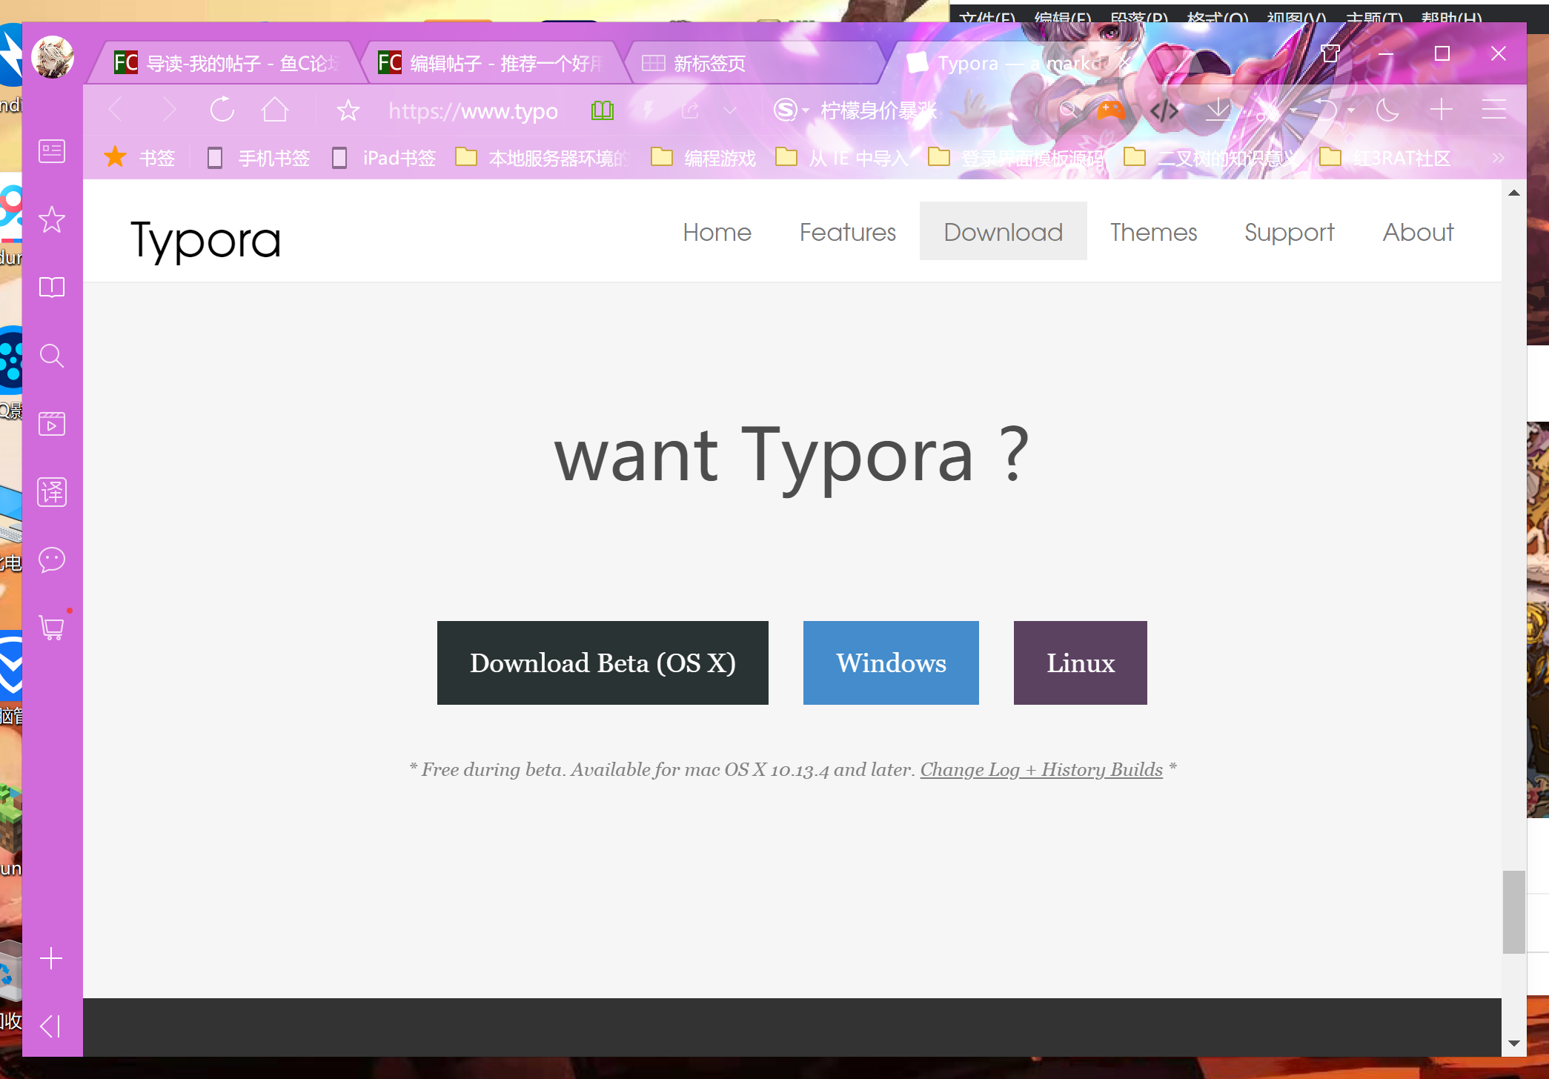Go forward to next page
The image size is (1549, 1079).
(x=170, y=110)
